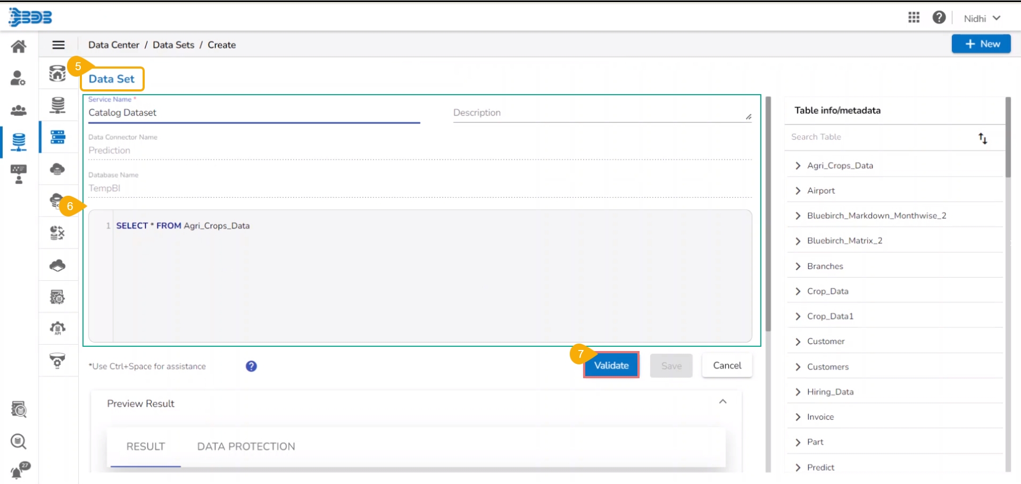The image size is (1021, 484).
Task: Click the '*Use Ctrl+Space for assistance' hint
Action: [x=147, y=366]
